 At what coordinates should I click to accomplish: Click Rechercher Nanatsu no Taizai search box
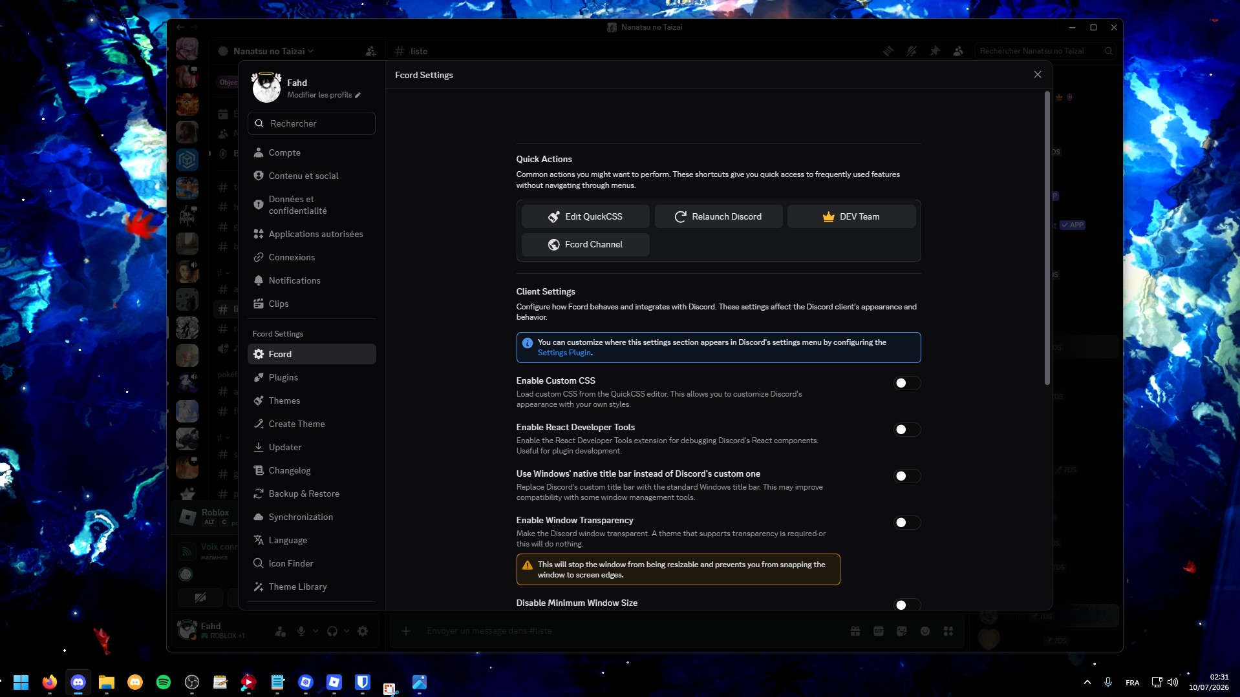1045,51
